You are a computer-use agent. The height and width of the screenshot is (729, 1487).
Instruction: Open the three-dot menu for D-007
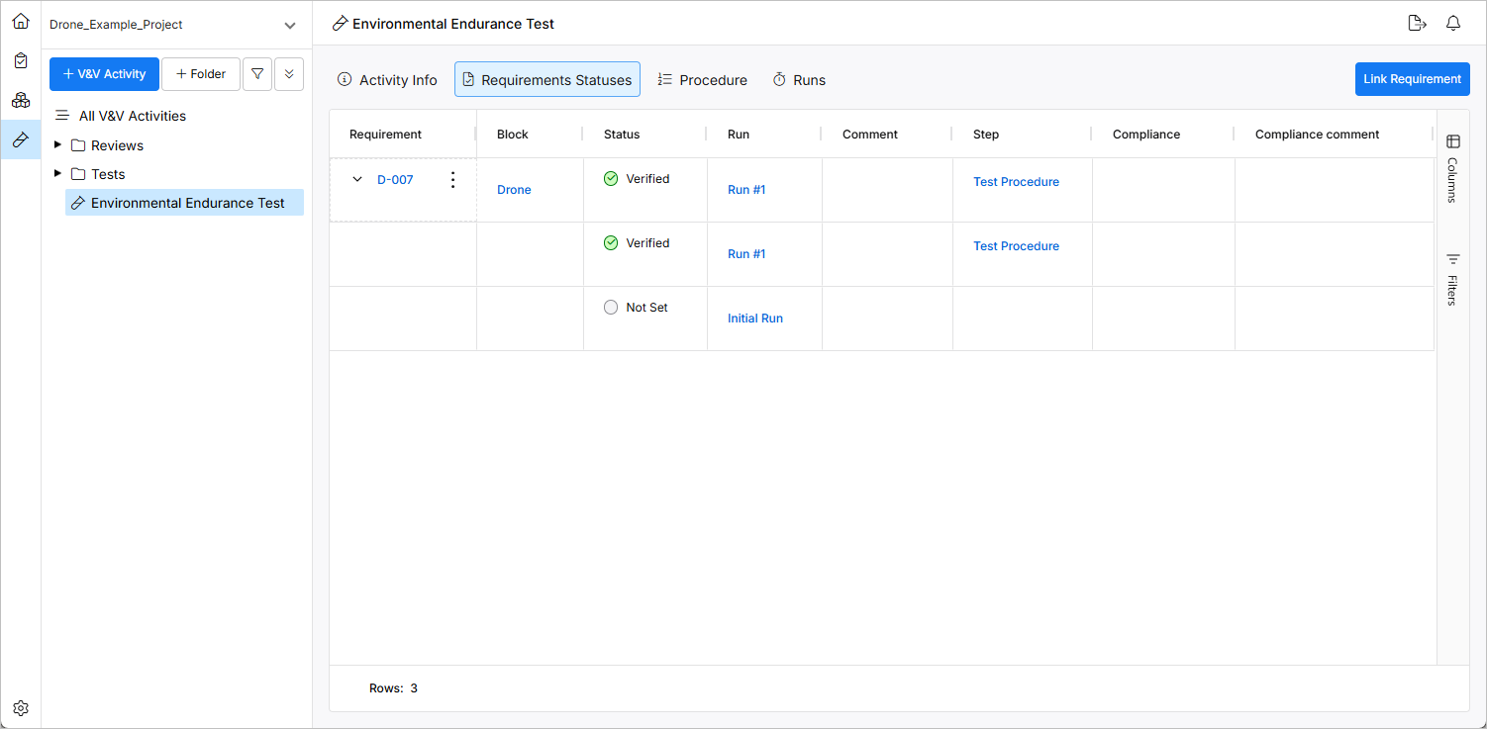[453, 180]
